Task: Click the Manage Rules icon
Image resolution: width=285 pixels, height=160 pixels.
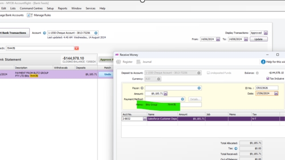Action: (29, 15)
